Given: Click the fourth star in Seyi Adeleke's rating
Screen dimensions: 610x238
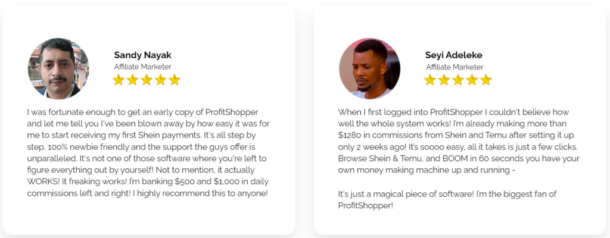Looking at the screenshot, I should pos(472,80).
